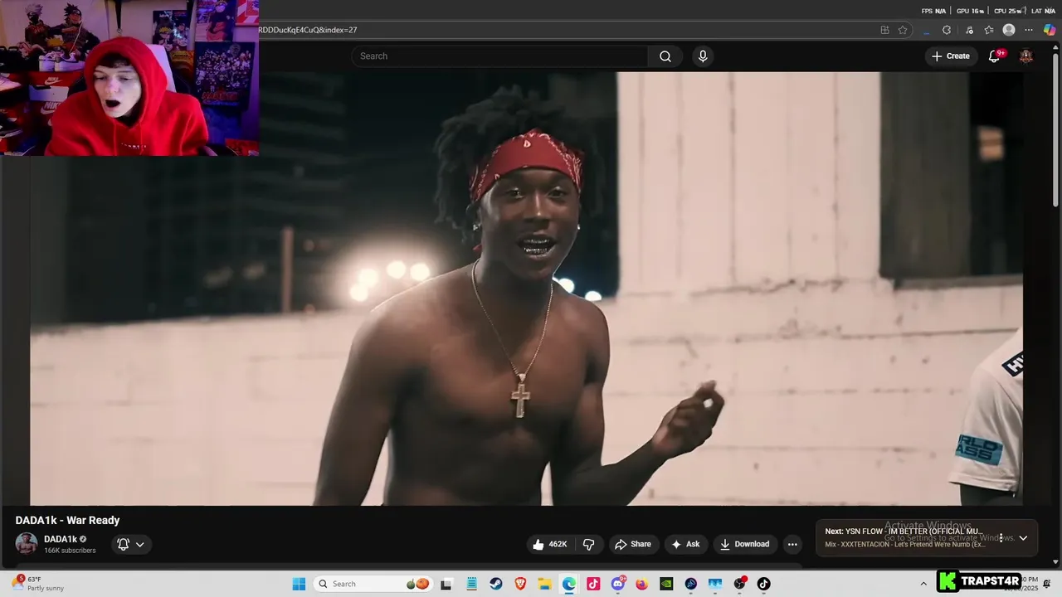1062x597 pixels.
Task: Click the webcam overlay thumbnail
Action: [x=129, y=78]
